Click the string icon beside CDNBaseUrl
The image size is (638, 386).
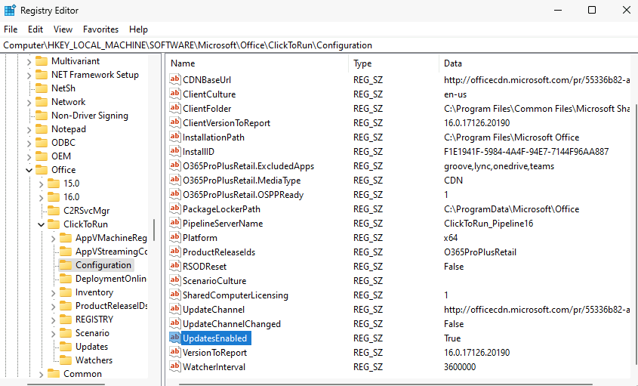click(x=175, y=79)
